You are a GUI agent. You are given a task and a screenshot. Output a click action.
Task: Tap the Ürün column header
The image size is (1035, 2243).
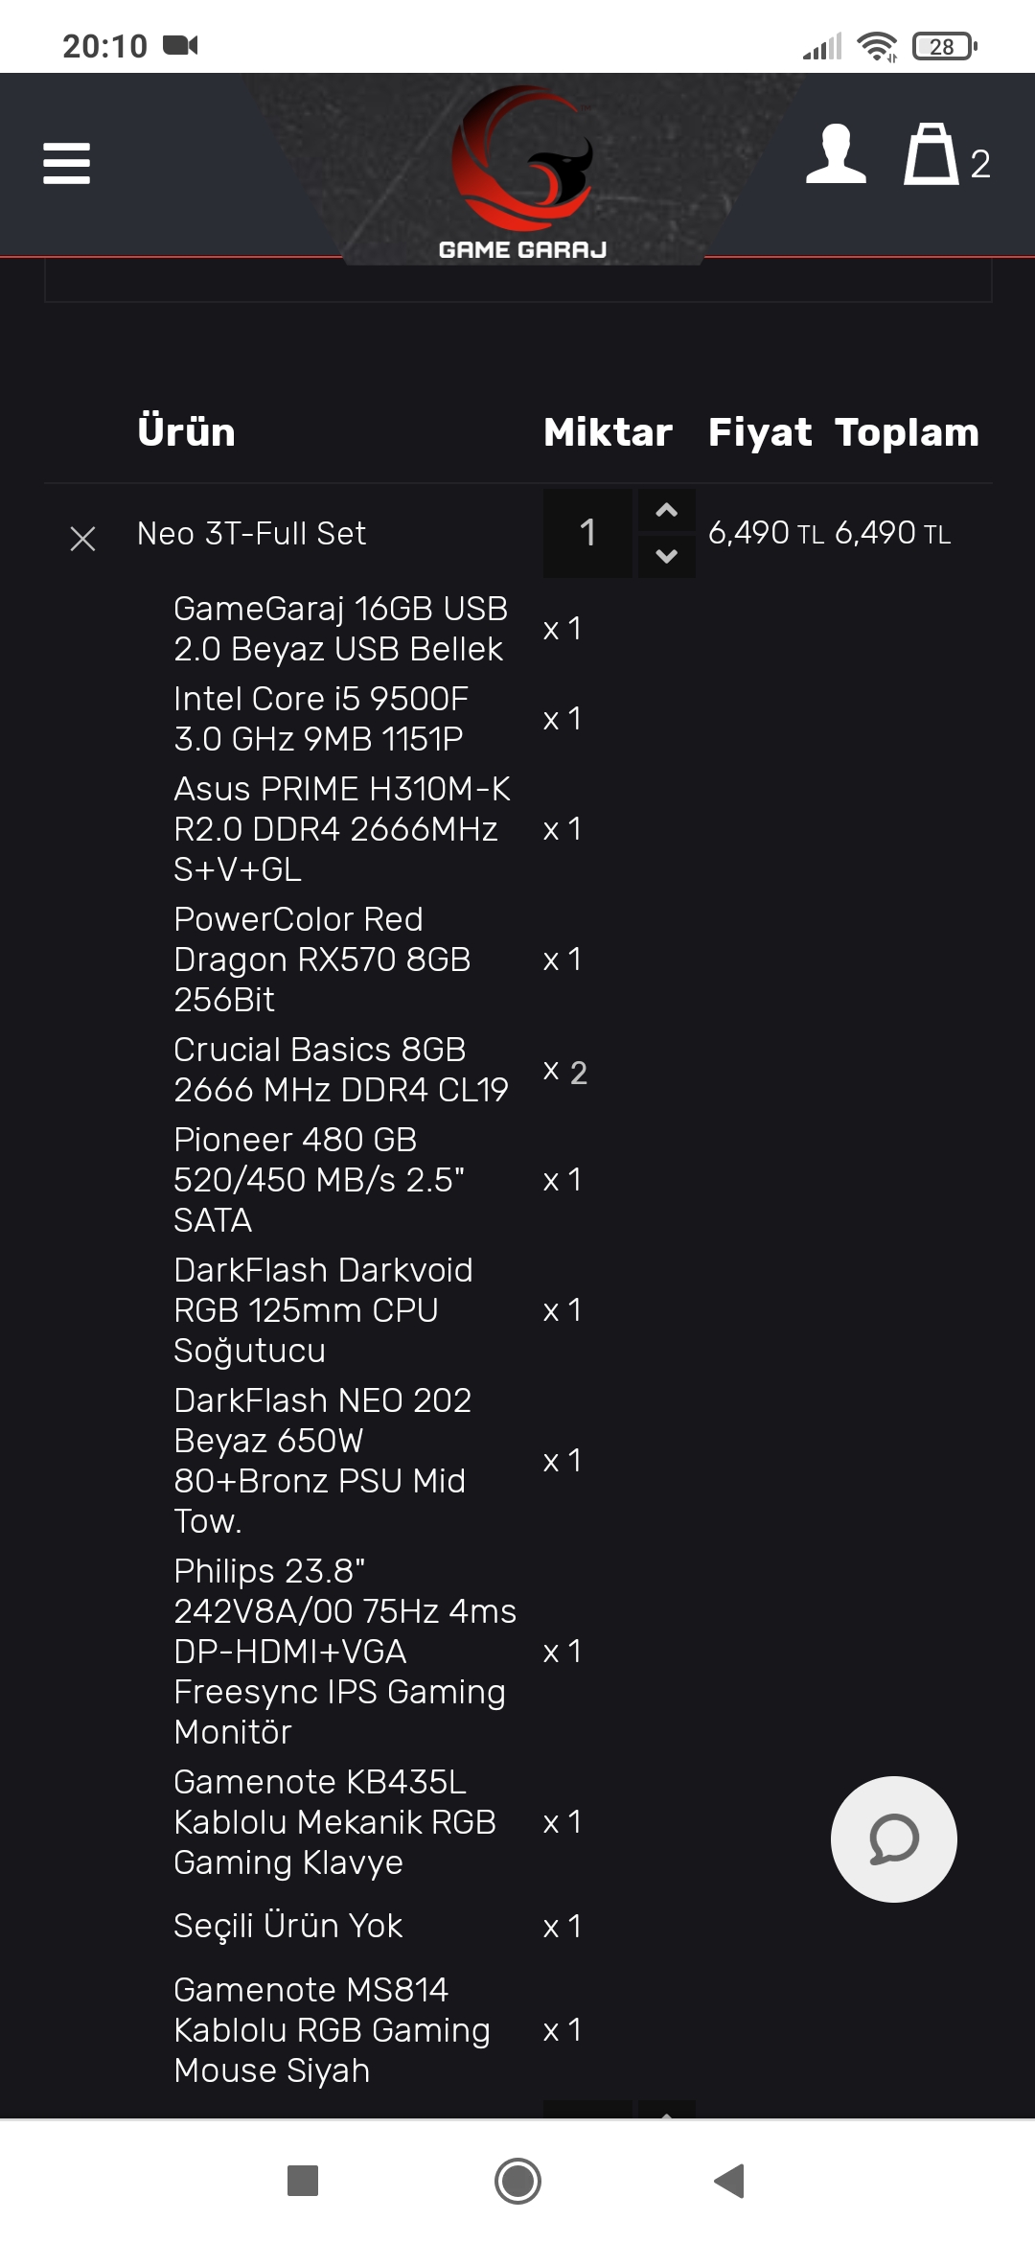pos(186,432)
